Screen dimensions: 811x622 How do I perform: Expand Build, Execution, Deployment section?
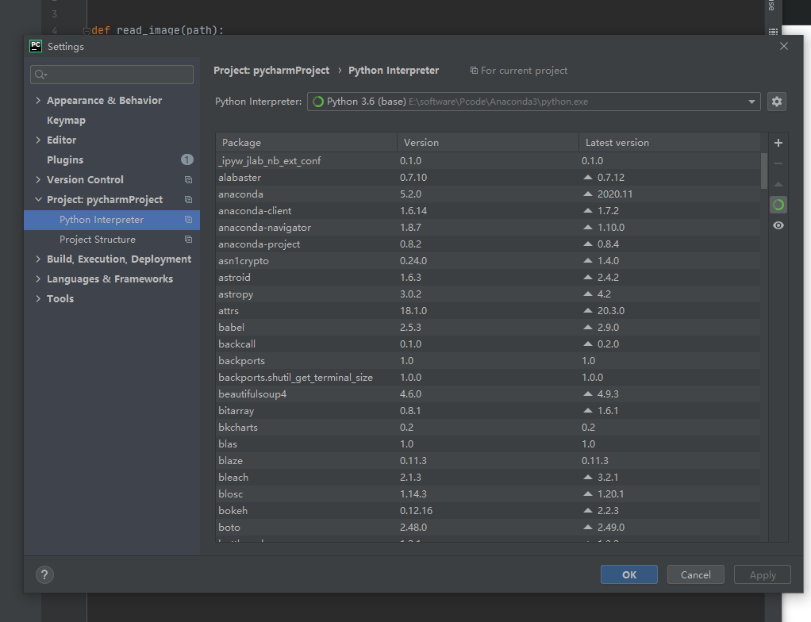[x=38, y=259]
